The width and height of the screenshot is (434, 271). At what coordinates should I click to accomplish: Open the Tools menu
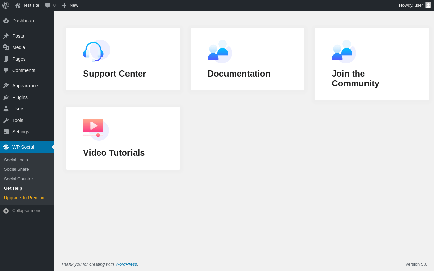click(x=27, y=120)
